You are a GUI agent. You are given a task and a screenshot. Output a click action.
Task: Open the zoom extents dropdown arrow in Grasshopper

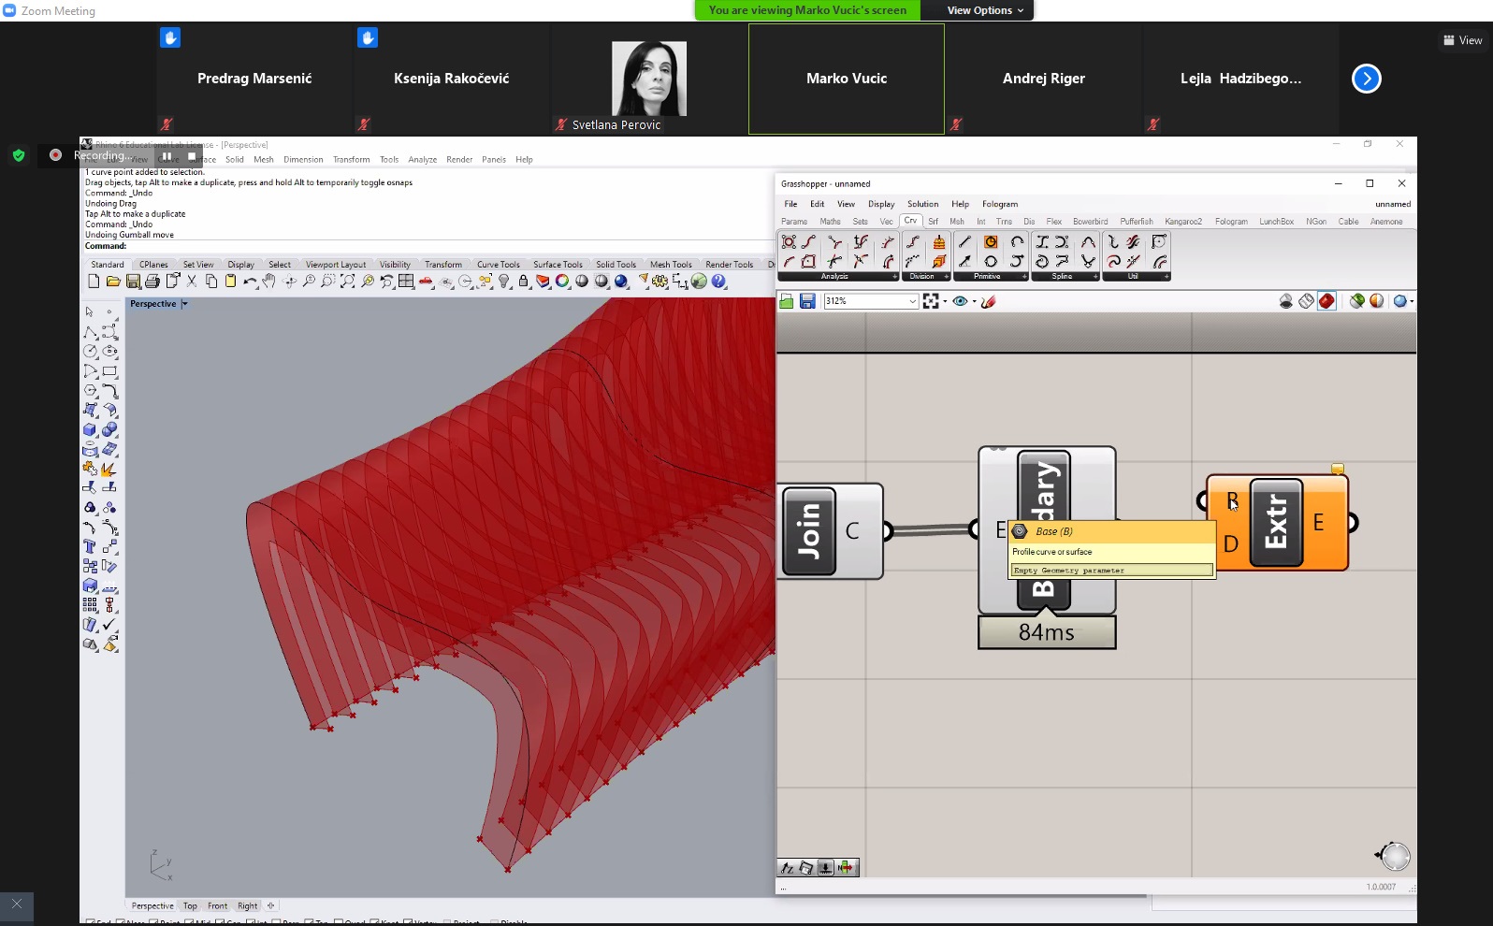(945, 301)
